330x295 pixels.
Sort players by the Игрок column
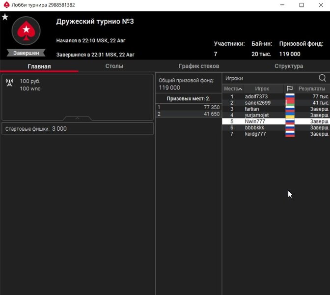[262, 88]
